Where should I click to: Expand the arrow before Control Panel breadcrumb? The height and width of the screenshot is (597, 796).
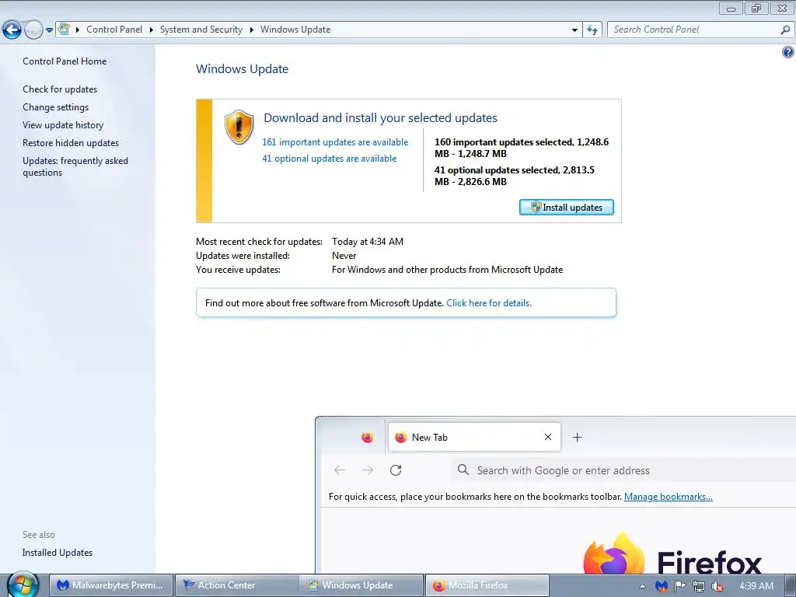coord(78,30)
